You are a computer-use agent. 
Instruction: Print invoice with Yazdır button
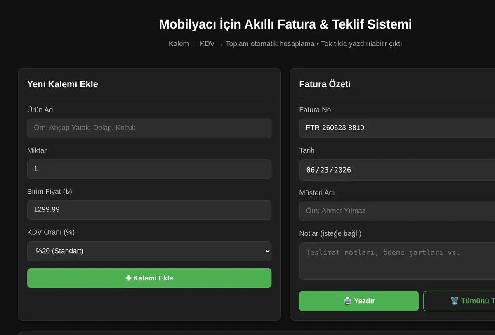pyautogui.click(x=359, y=301)
